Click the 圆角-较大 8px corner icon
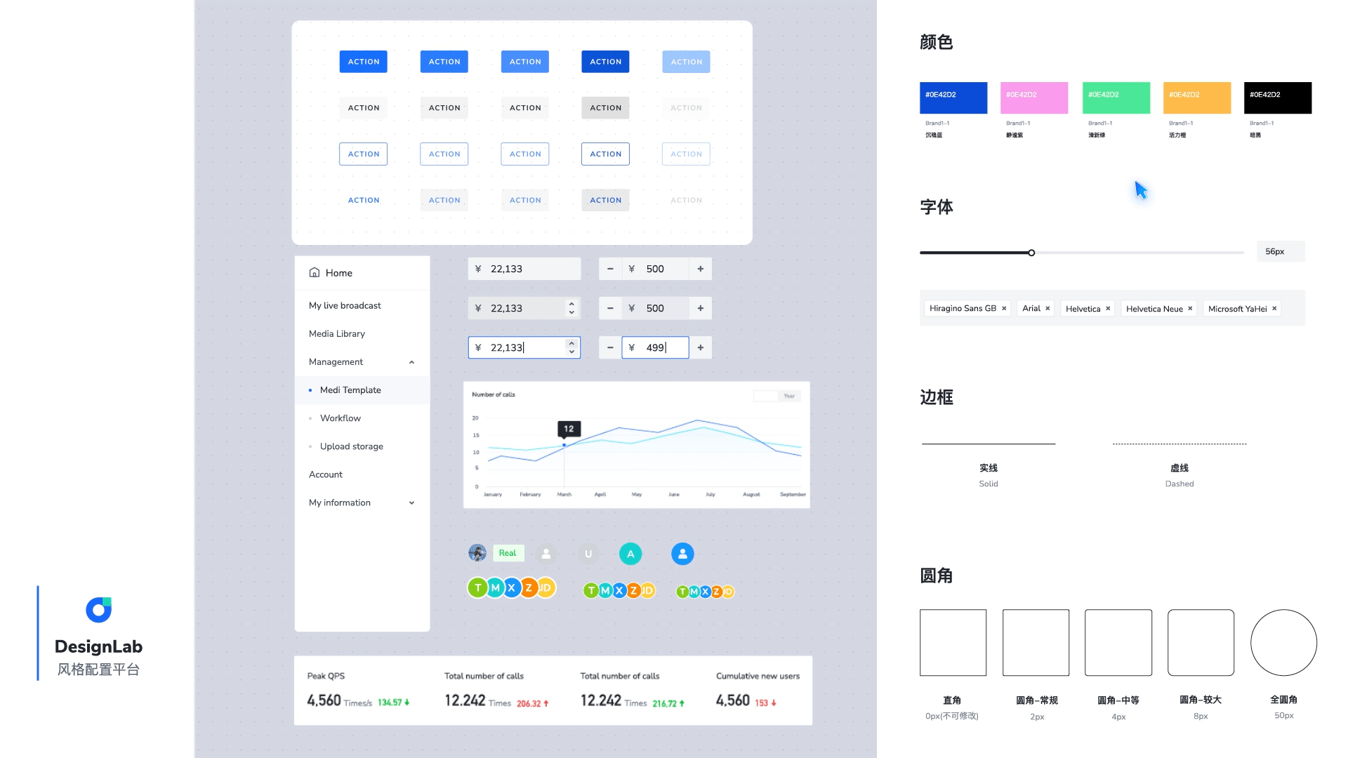This screenshot has width=1348, height=758. [x=1201, y=642]
